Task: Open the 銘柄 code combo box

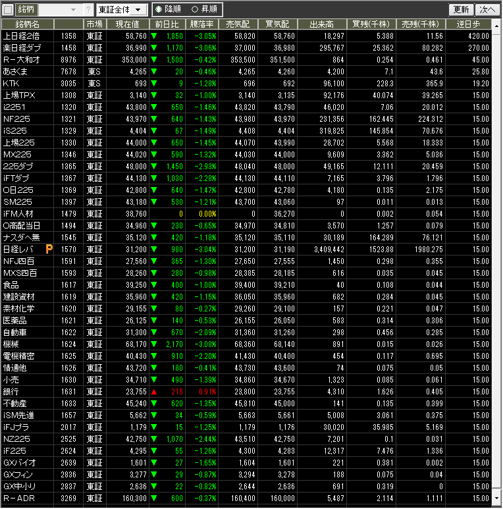Action: click(x=60, y=9)
